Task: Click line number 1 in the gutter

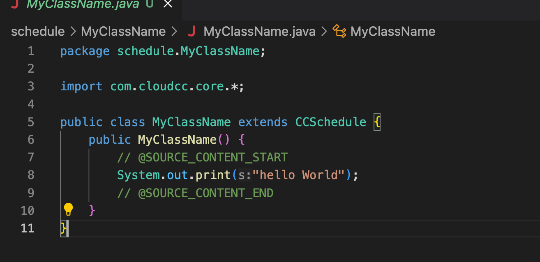Action: (x=31, y=51)
